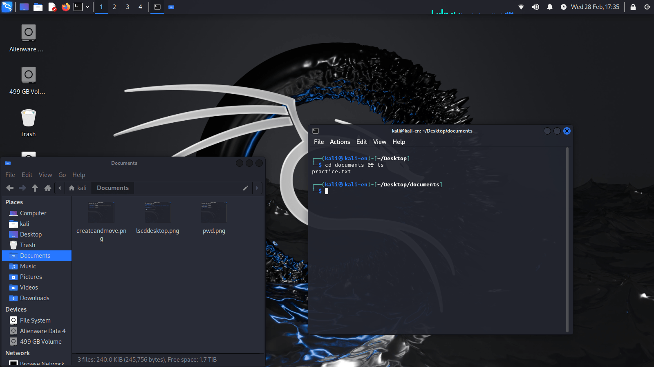Open the Edit menu in the terminal
The height and width of the screenshot is (367, 654).
point(362,142)
